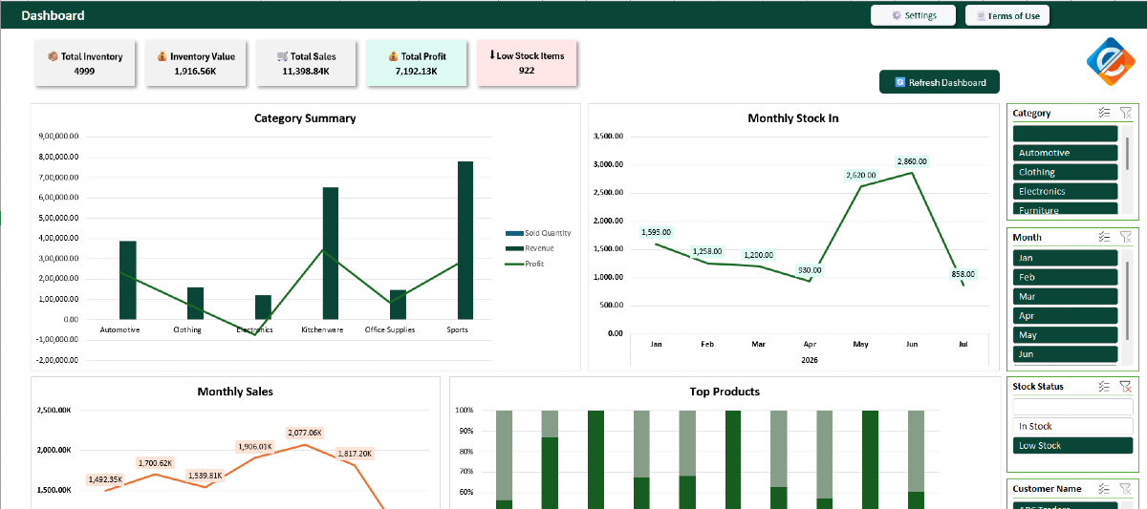This screenshot has width=1147, height=509.
Task: Select the Total Profit card
Action: click(x=416, y=63)
